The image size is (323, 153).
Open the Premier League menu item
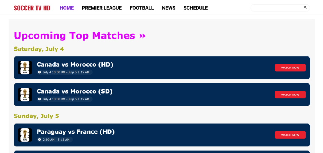(102, 8)
